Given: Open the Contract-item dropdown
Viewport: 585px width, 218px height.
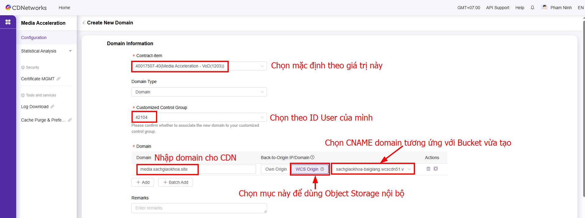Looking at the screenshot, I should (x=199, y=66).
